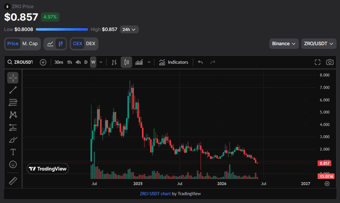Set the 30m timeframe
340x203 pixels.
click(x=58, y=62)
